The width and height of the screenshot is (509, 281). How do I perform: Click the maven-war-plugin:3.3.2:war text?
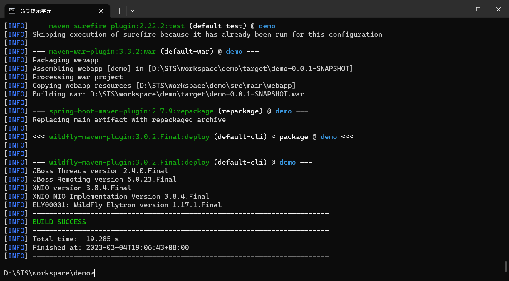103,51
